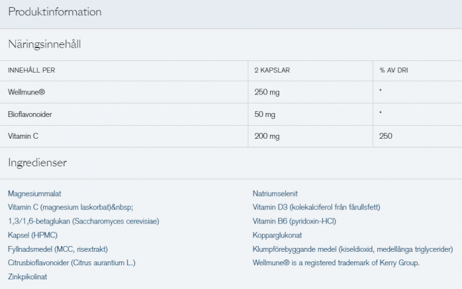Click the Wellmune registered trademark notice

[x=336, y=263]
